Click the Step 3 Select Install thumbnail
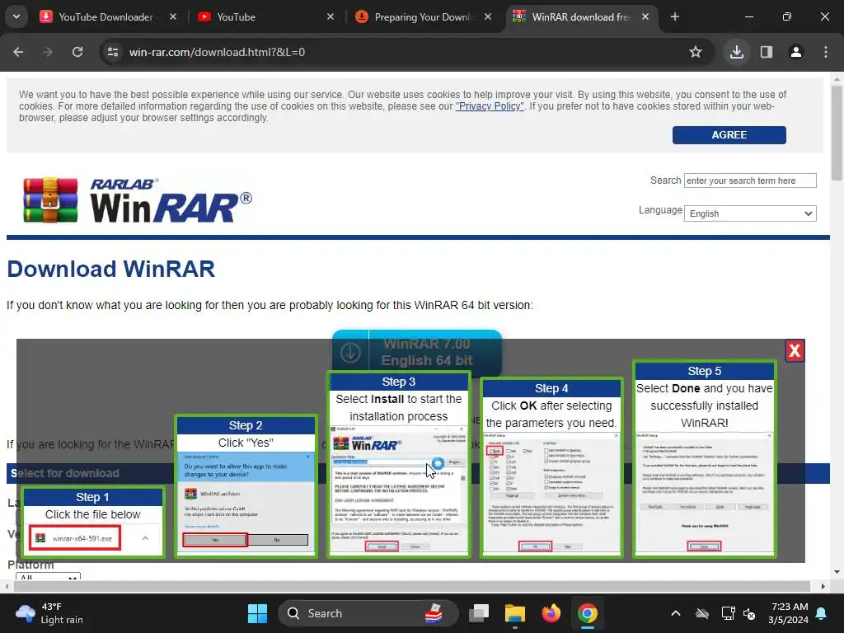844x633 pixels. click(x=399, y=465)
